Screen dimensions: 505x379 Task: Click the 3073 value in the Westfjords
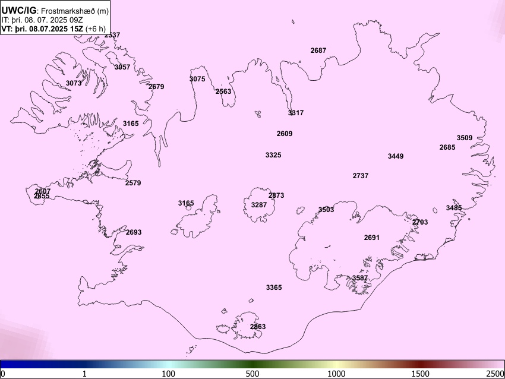(74, 83)
